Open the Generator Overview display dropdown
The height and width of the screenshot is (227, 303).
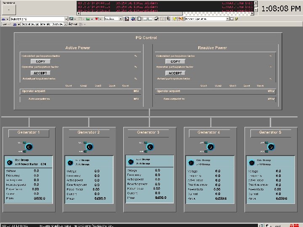[x=65, y=24]
